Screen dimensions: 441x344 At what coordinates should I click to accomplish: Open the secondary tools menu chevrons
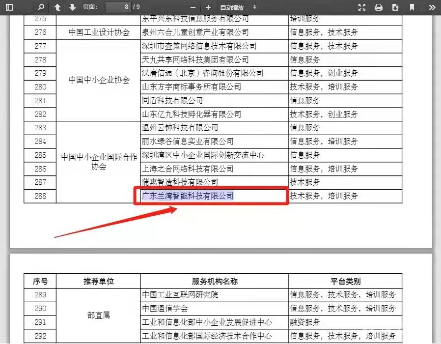(432, 7)
